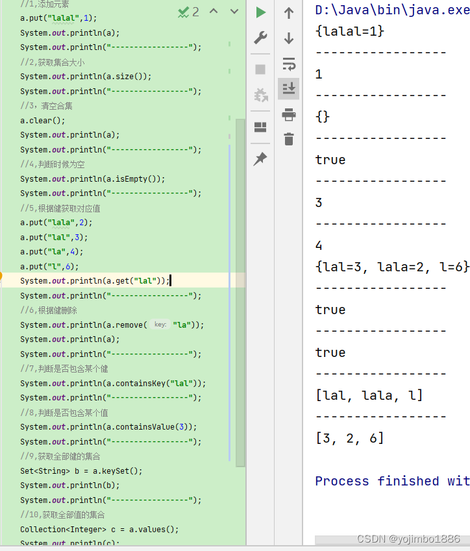Click the a.put("l",6); line
This screenshot has height=551, width=470.
(x=49, y=266)
